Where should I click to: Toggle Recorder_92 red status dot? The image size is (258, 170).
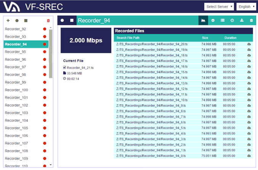pyautogui.click(x=45, y=29)
